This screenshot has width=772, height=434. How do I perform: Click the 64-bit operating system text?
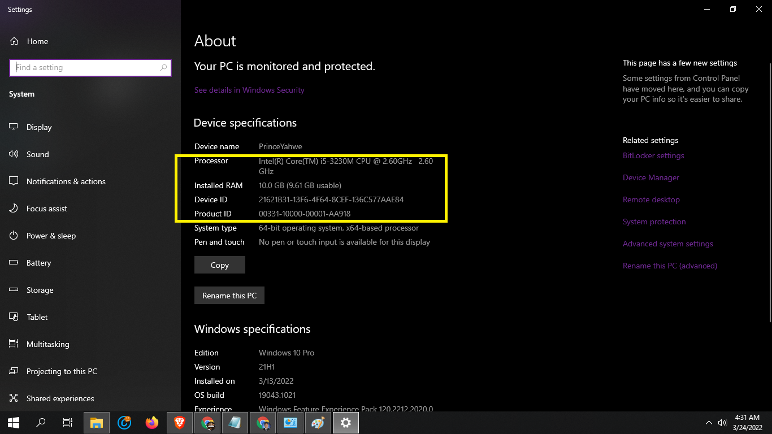(x=339, y=228)
